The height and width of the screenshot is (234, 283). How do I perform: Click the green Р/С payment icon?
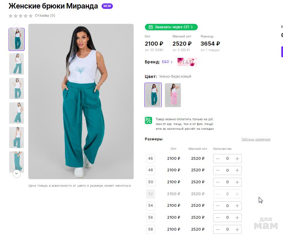(x=148, y=120)
